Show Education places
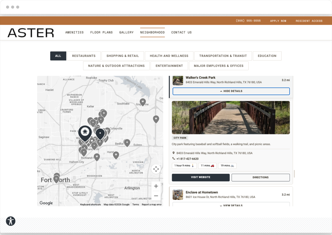Screen dimensions: 332x235 267,56
